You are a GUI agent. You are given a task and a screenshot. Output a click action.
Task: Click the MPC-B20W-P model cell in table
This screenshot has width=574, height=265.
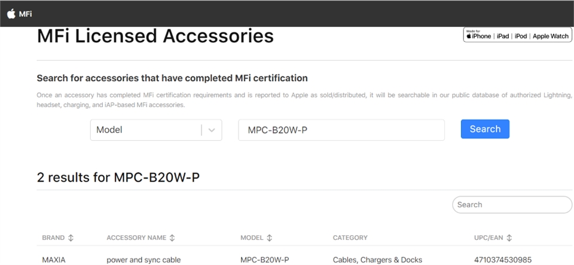[264, 260]
